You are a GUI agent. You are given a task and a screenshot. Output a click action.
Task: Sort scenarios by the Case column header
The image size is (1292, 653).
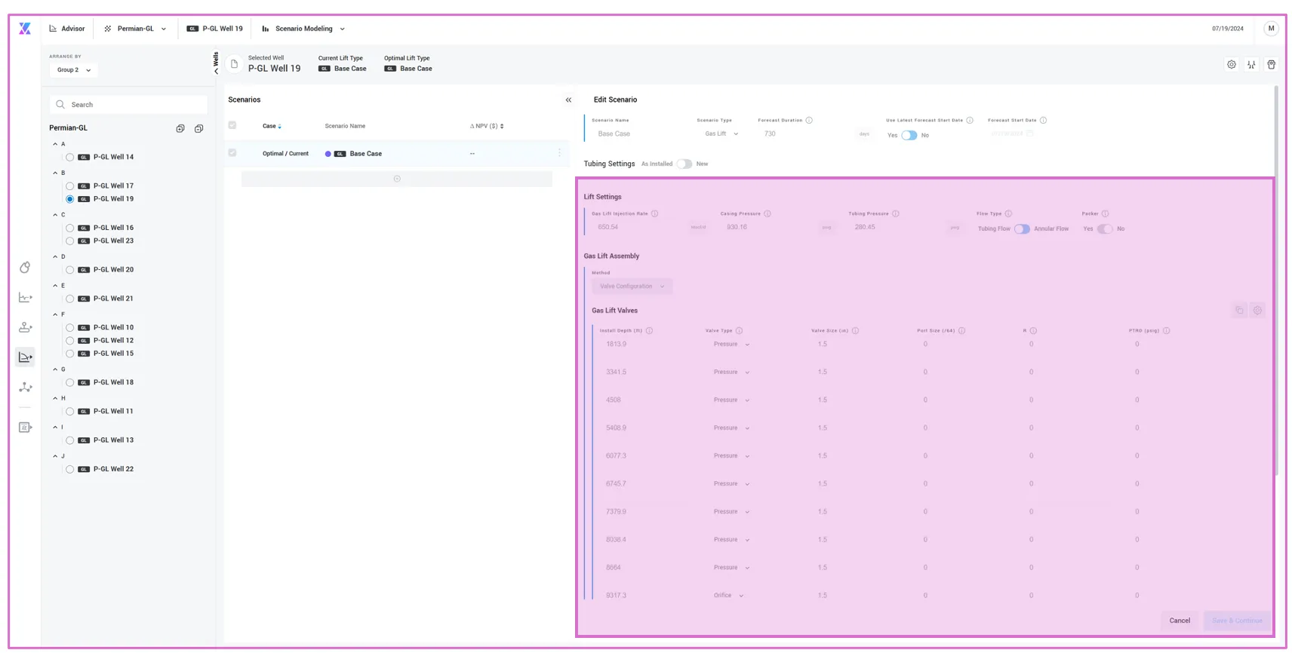tap(272, 126)
